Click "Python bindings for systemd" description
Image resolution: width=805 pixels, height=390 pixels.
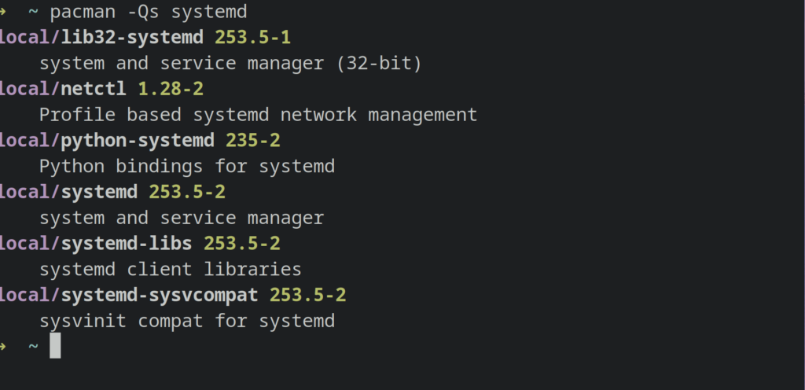(186, 167)
